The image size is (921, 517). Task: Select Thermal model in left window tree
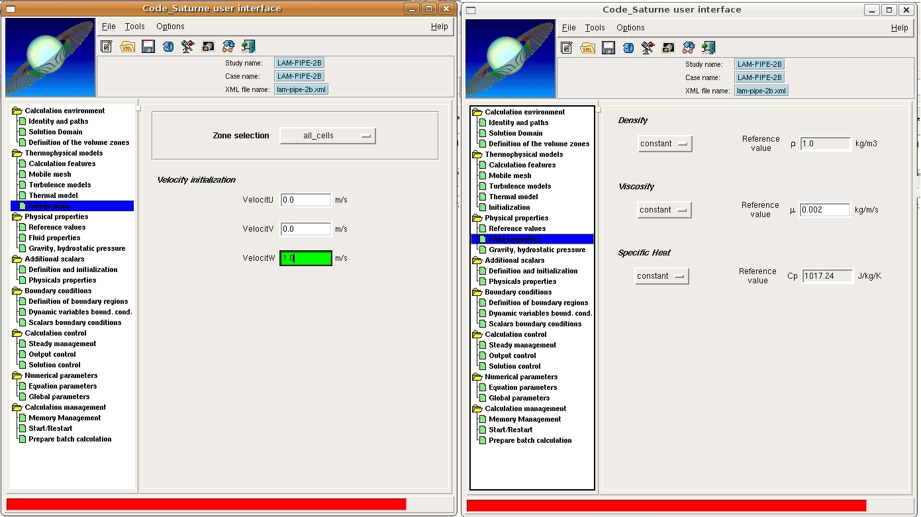coord(53,195)
